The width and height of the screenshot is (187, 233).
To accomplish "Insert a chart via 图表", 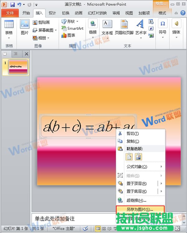I will point(68,35).
